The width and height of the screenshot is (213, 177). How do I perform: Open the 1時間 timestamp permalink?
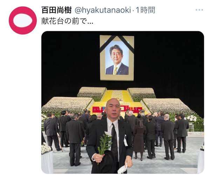point(145,10)
